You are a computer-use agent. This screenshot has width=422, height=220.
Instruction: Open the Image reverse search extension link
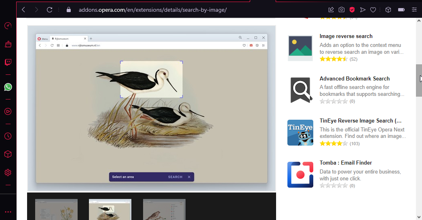pyautogui.click(x=346, y=36)
